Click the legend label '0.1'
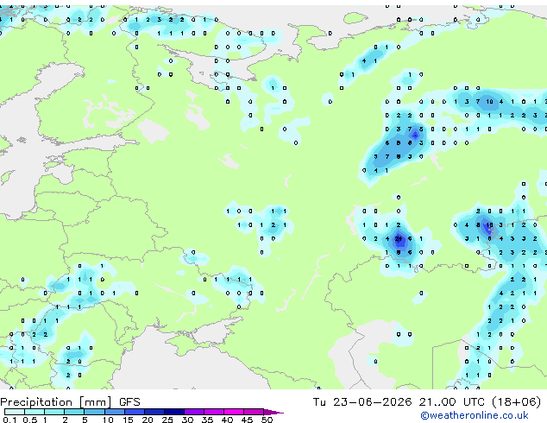This screenshot has width=547, height=423. 9,420
